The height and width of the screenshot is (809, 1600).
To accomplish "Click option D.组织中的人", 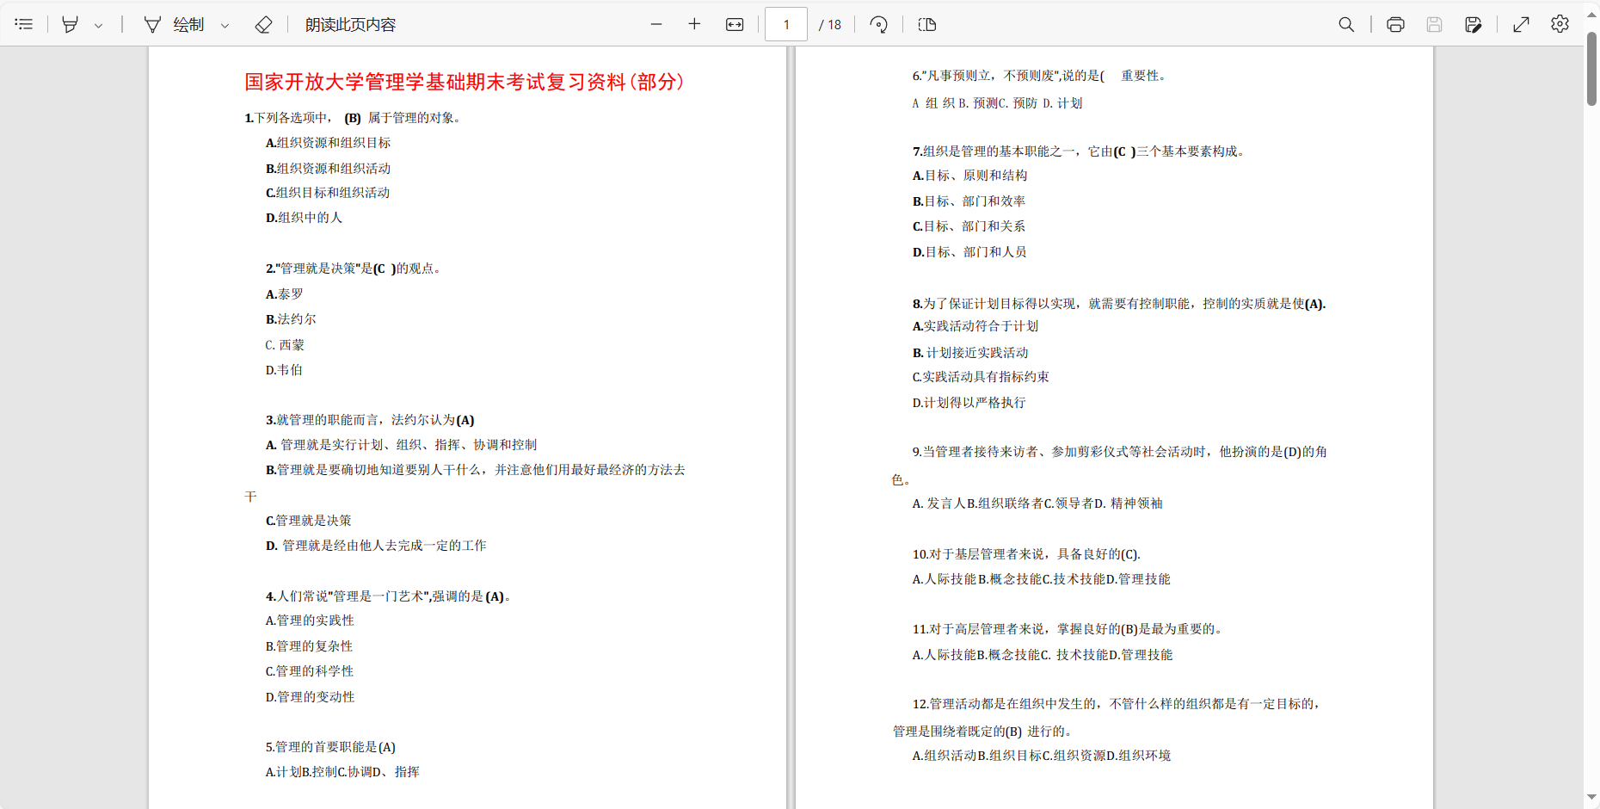I will coord(304,218).
